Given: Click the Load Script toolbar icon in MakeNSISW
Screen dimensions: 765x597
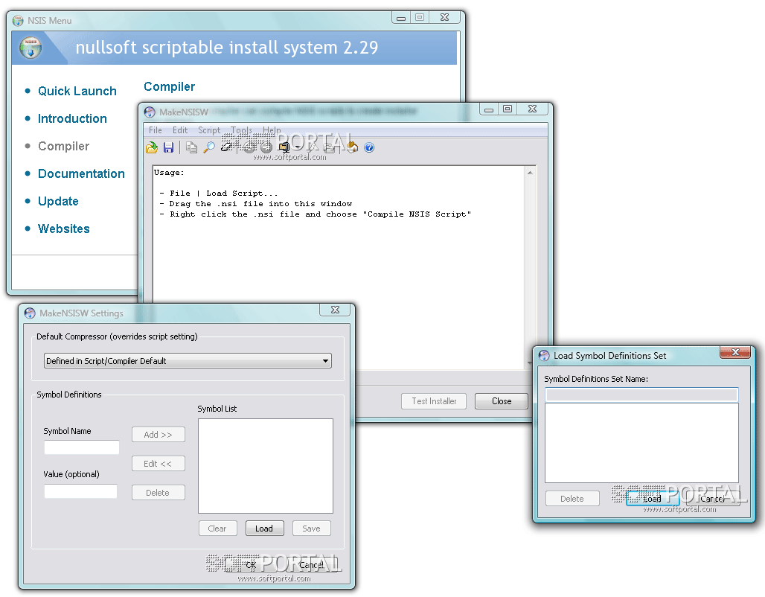Looking at the screenshot, I should (x=152, y=147).
